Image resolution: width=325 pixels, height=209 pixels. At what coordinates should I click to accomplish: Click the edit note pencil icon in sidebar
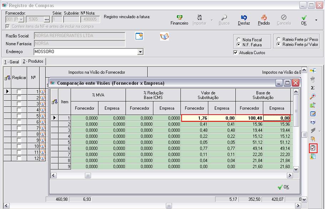pos(313,114)
